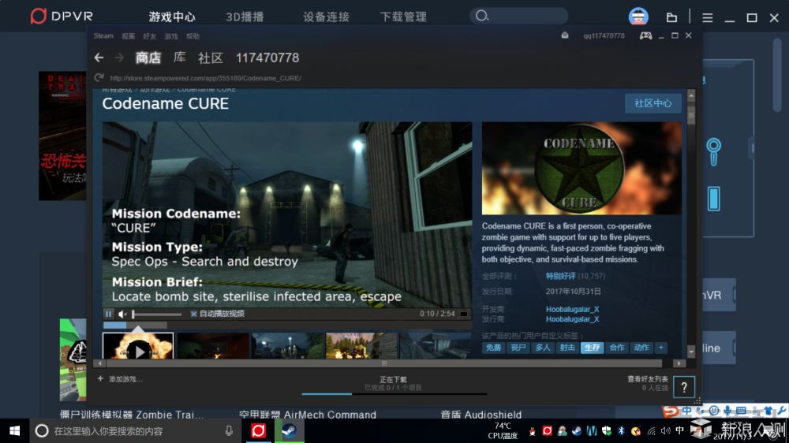Screen dimensions: 789x443
Task: Open 特别好评 reviews link
Action: 560,276
